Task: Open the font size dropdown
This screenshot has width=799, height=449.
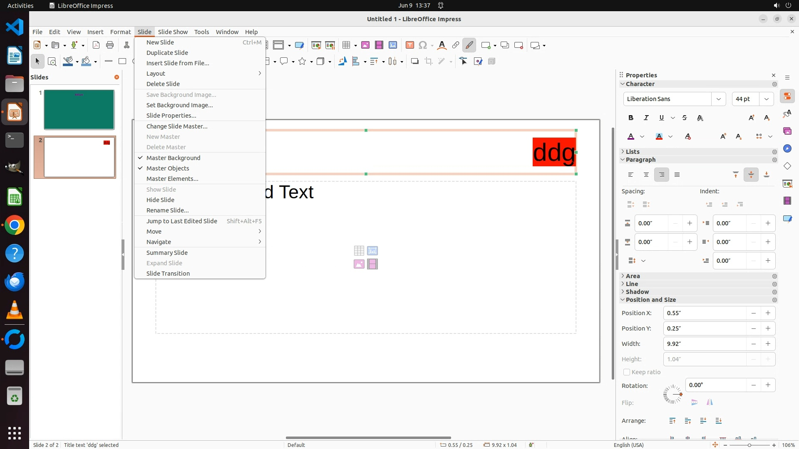Action: [x=767, y=99]
